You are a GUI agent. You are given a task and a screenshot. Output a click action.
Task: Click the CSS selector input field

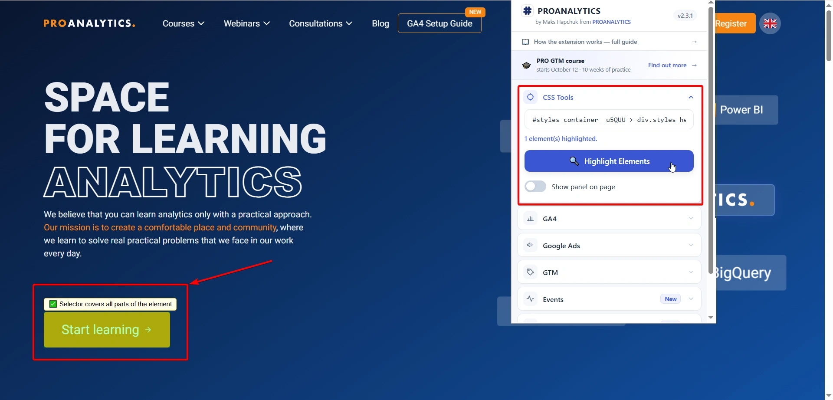click(609, 120)
